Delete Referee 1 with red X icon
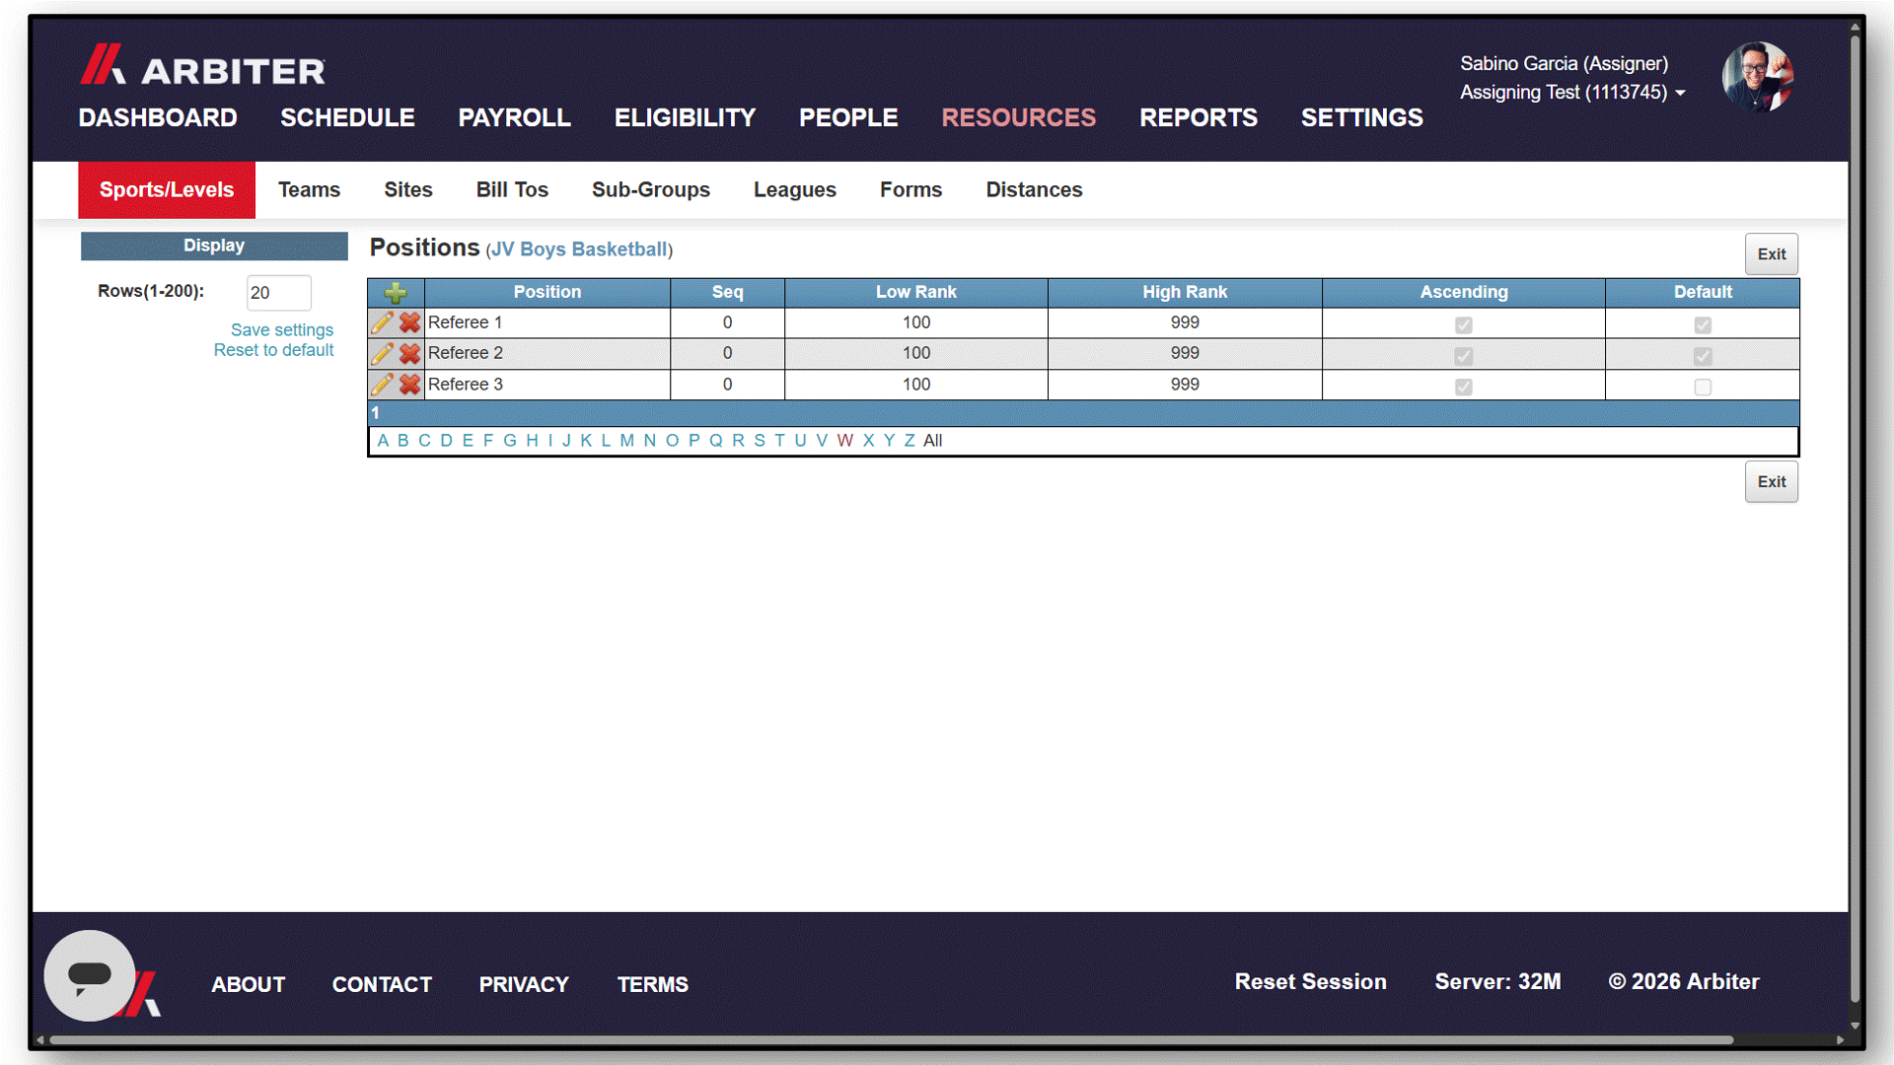Viewport: 1894px width, 1065px height. click(409, 322)
